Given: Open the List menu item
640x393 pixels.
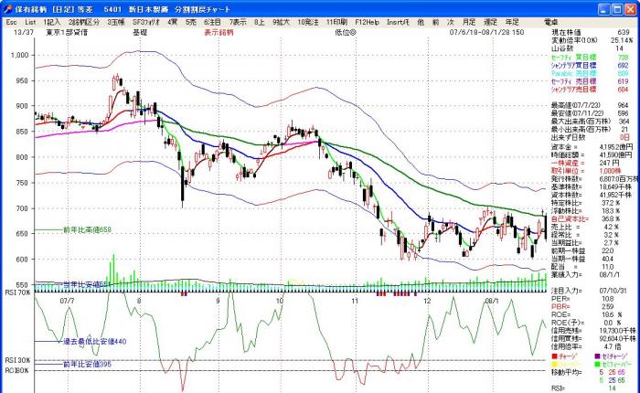Looking at the screenshot, I should 30,20.
